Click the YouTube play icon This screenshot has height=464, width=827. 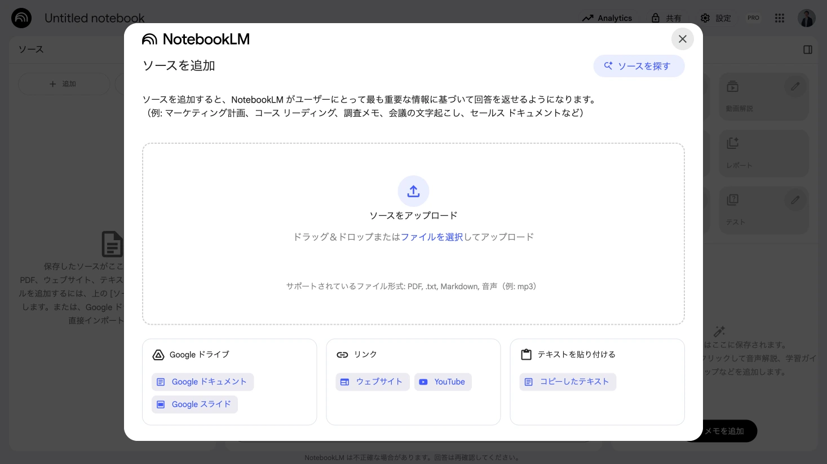coord(423,382)
